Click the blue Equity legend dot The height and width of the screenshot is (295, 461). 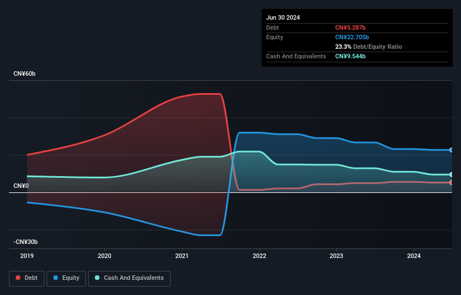point(56,278)
